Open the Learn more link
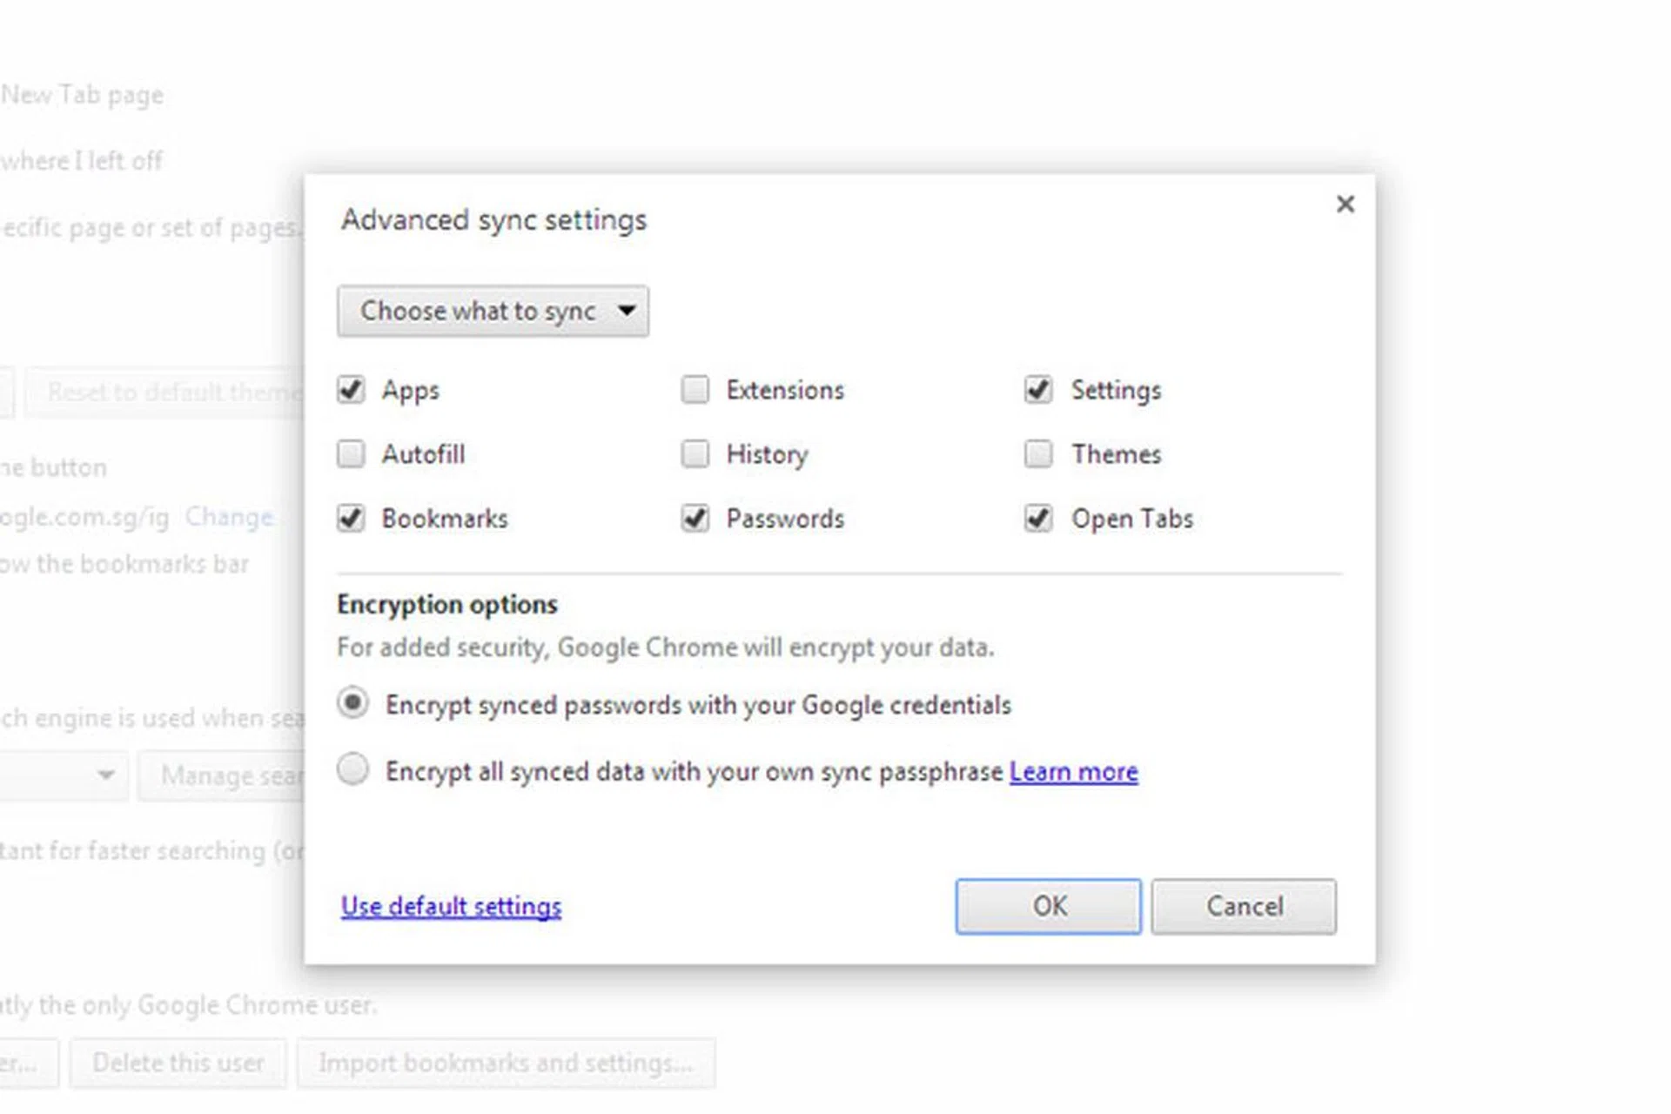 tap(1074, 771)
